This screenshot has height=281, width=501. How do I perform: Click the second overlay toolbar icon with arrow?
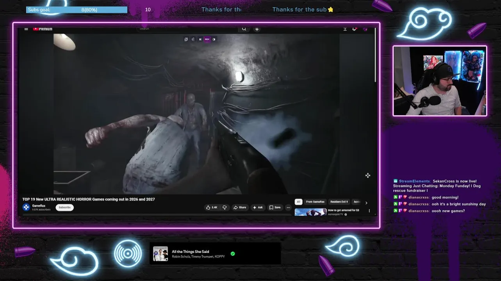[193, 39]
